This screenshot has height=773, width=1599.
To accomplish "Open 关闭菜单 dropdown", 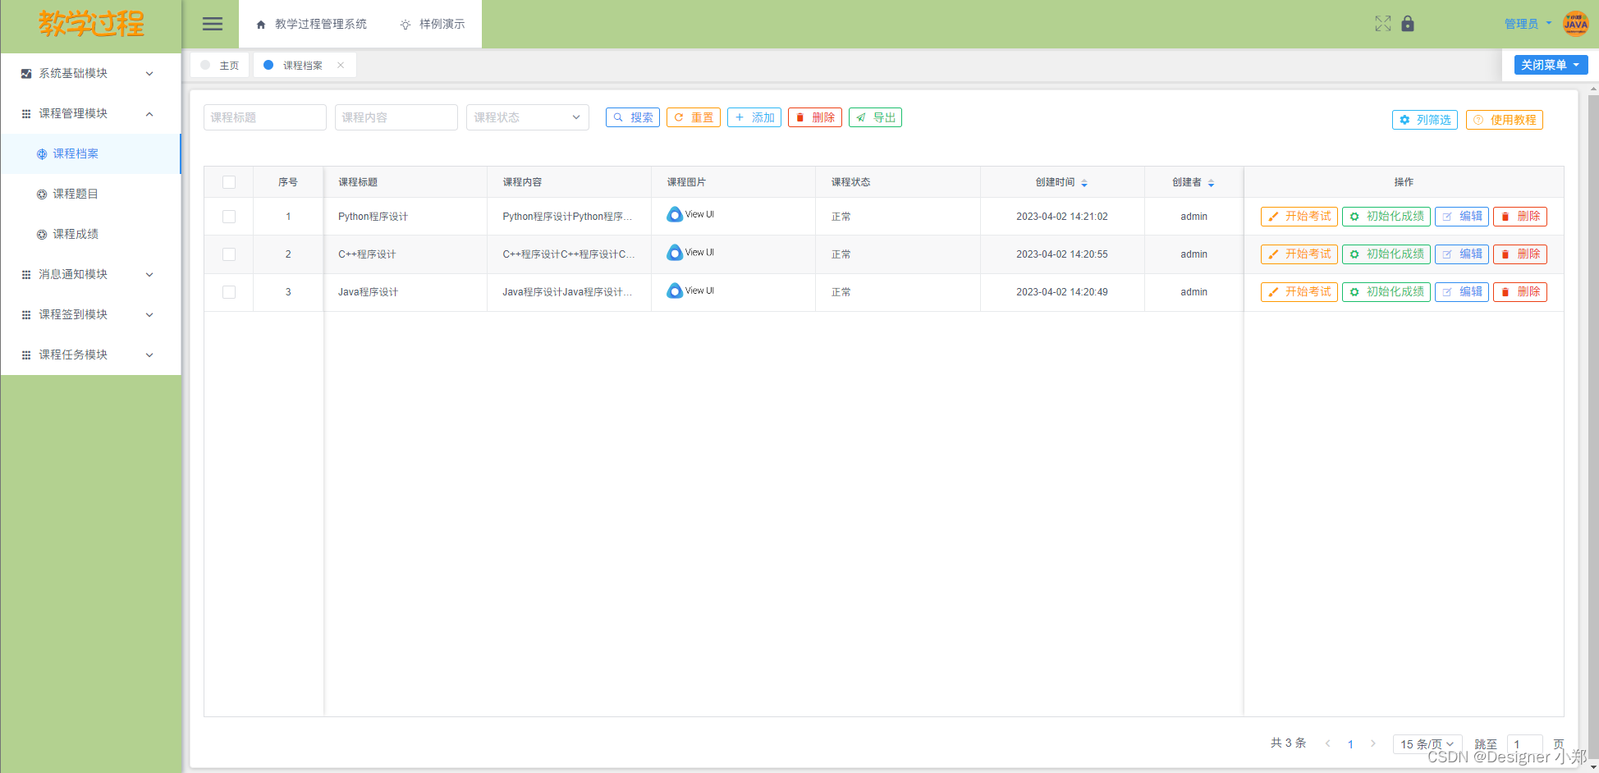I will [x=1551, y=65].
